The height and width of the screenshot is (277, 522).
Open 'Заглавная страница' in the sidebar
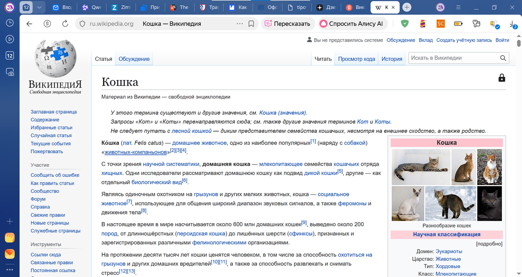pyautogui.click(x=54, y=112)
